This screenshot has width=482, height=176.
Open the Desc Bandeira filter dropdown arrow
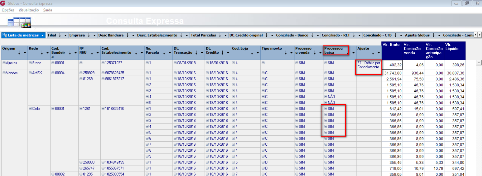(133, 35)
